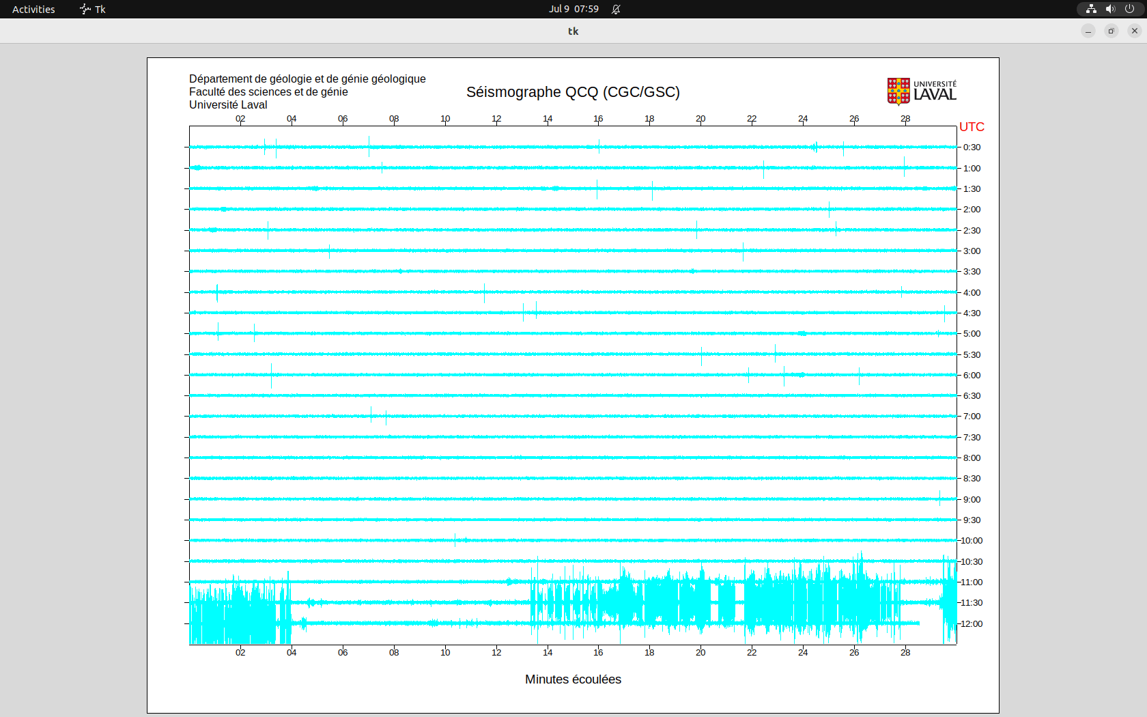Open the Activities overview
Image resolution: width=1147 pixels, height=717 pixels.
coord(33,9)
